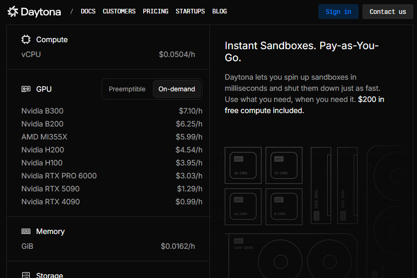417x278 pixels.
Task: Select the Nvidia B300 row label
Action: (x=42, y=111)
